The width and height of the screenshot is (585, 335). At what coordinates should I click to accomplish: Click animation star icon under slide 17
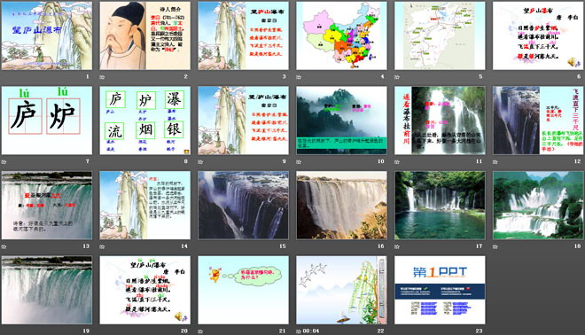397,246
